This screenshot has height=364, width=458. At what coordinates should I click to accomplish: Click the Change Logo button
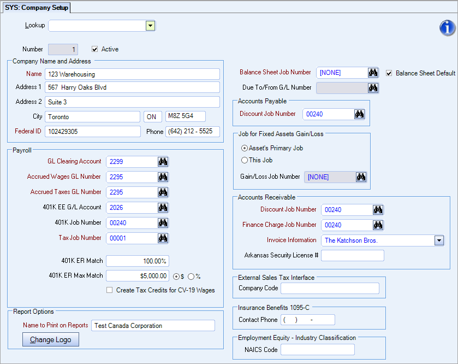pos(50,339)
